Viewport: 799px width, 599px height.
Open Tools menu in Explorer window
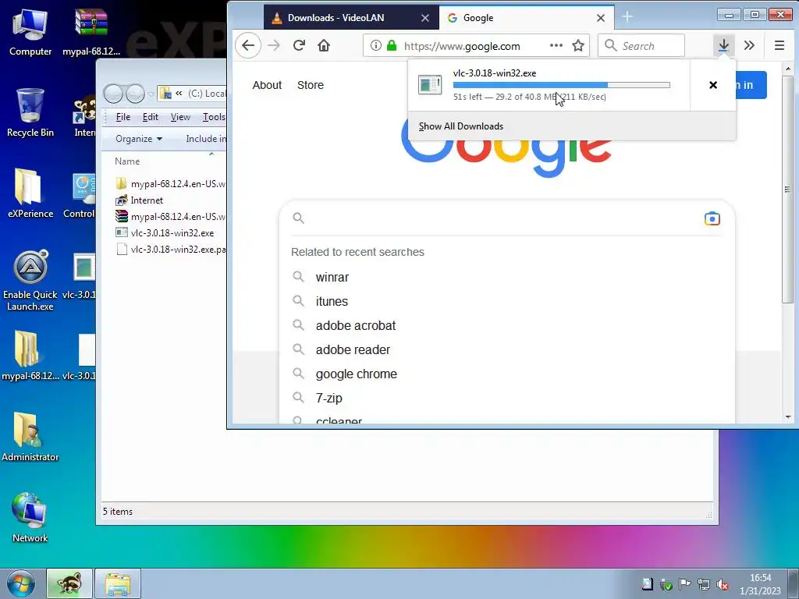214,117
